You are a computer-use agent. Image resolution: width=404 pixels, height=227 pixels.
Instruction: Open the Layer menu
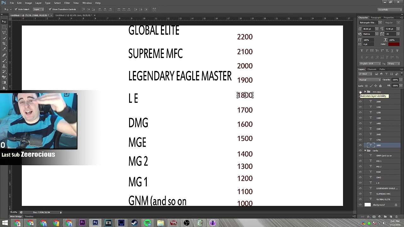(38, 3)
